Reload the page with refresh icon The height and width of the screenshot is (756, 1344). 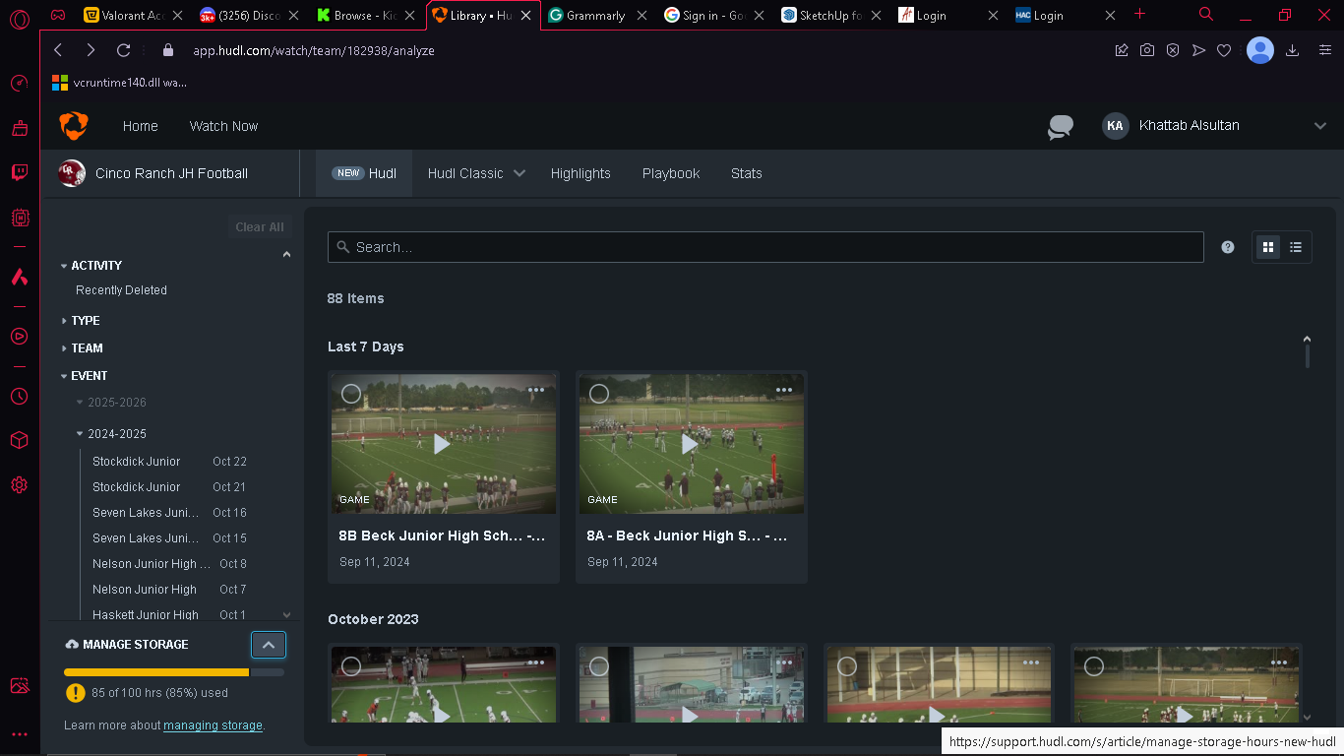point(123,50)
